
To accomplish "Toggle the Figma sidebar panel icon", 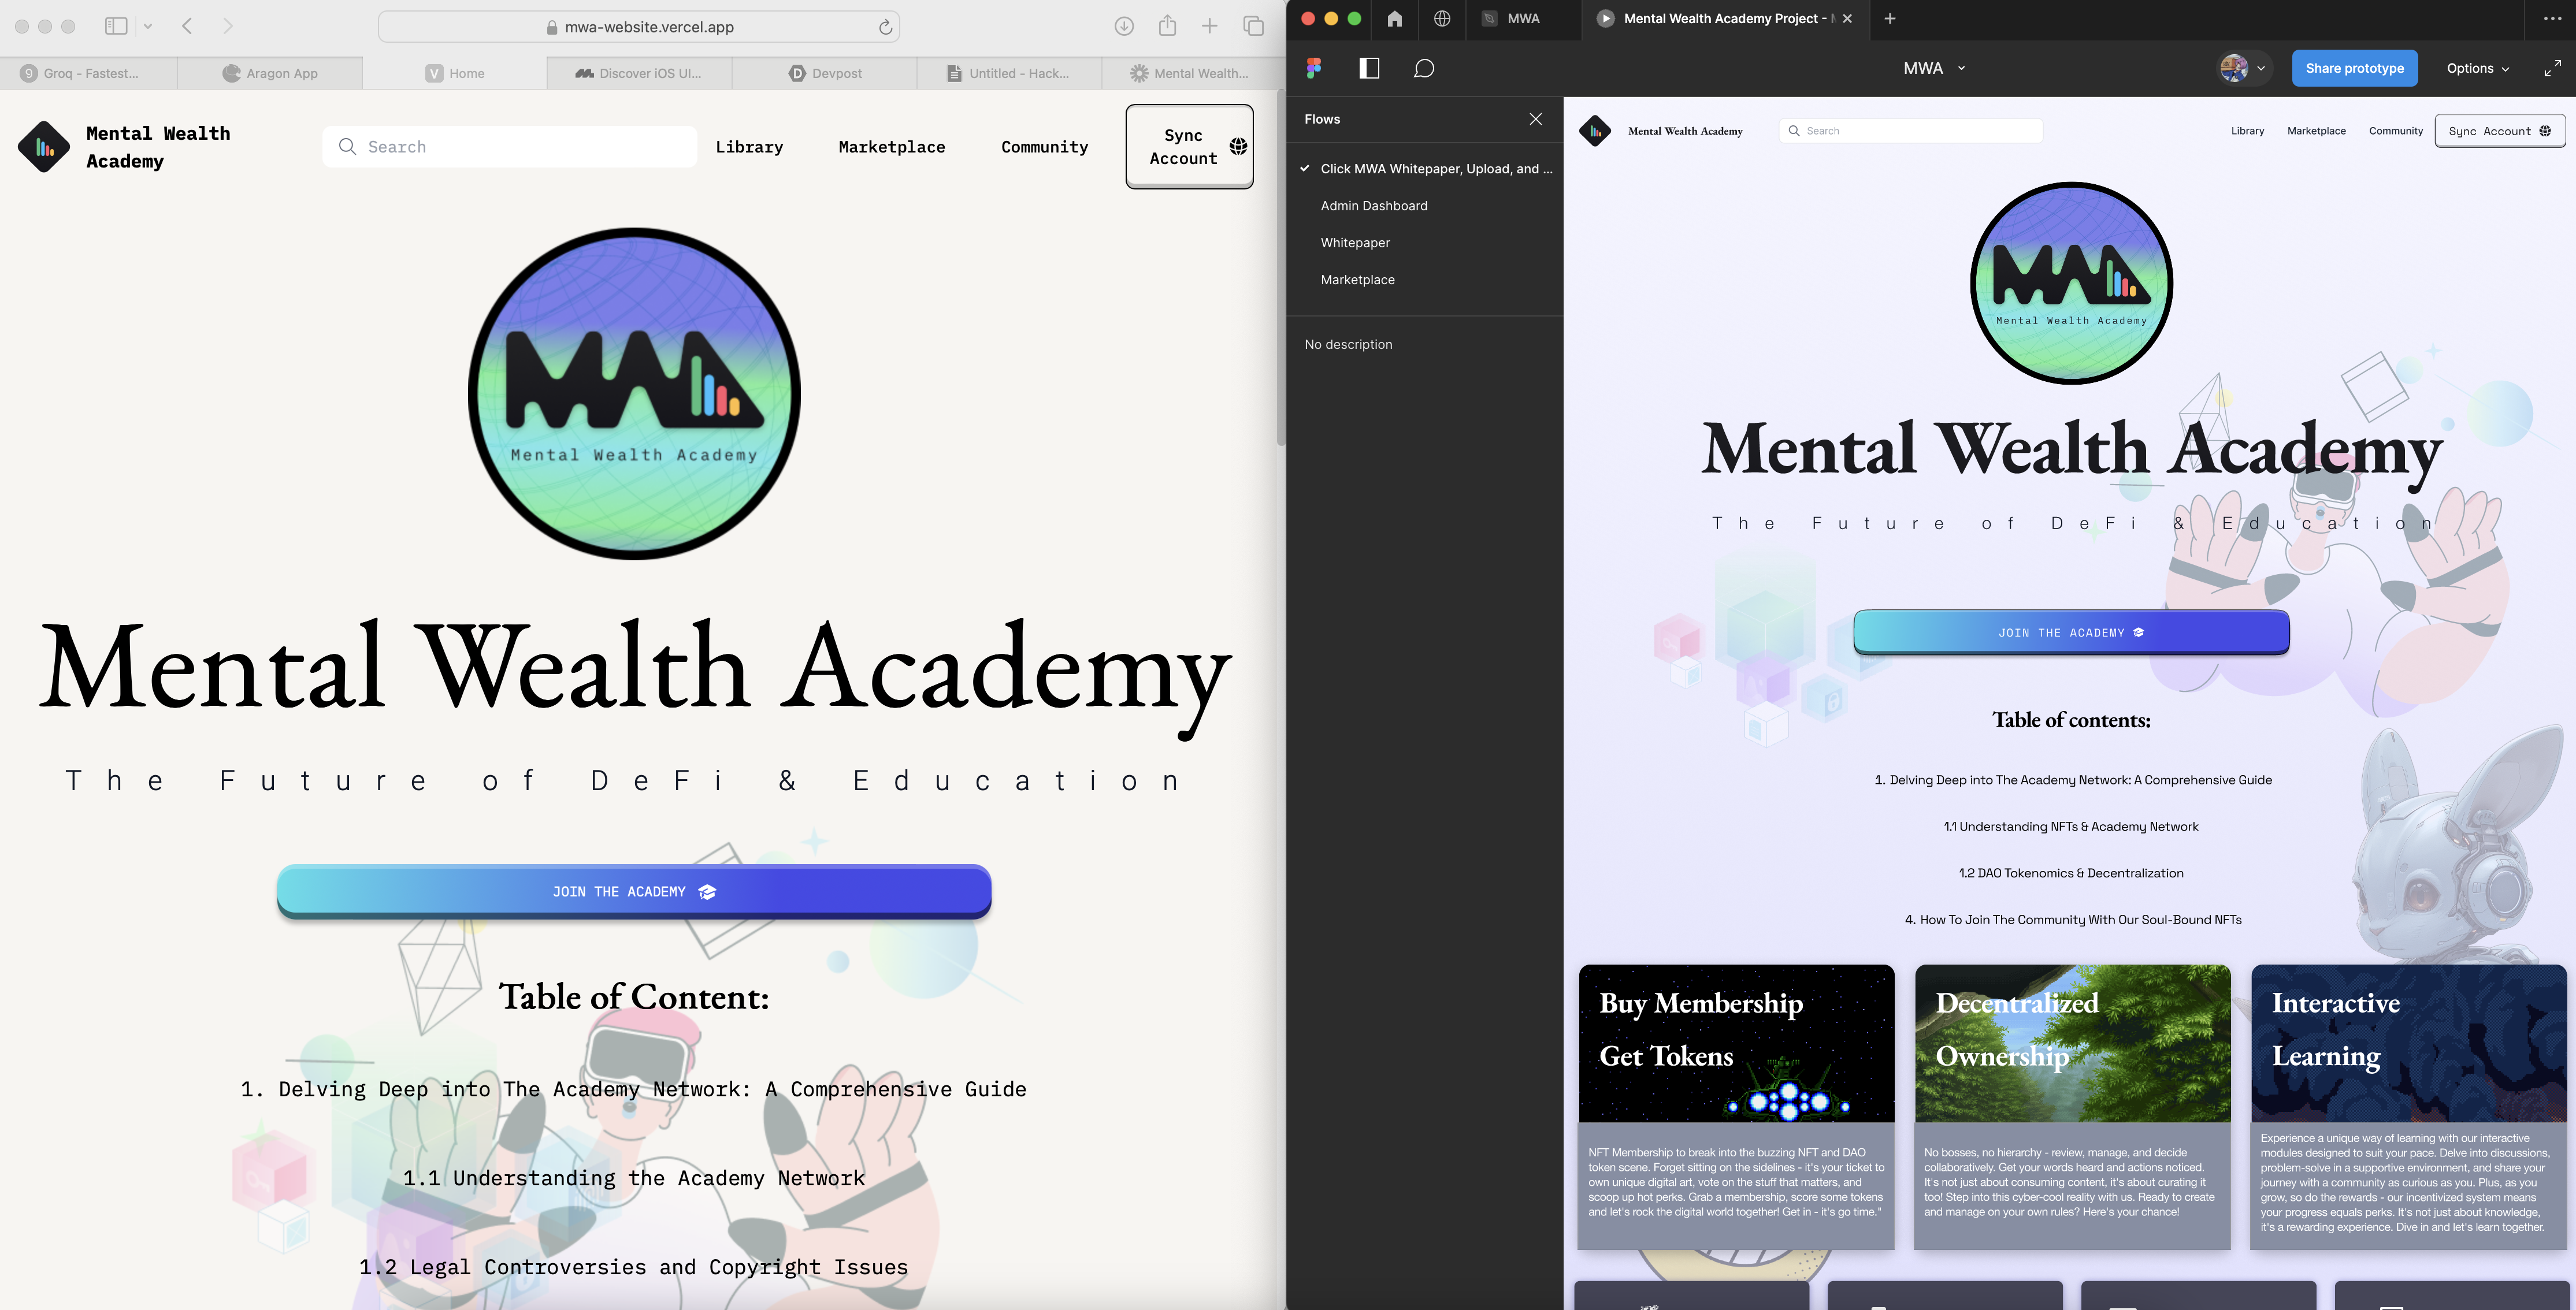I will click(x=1369, y=68).
